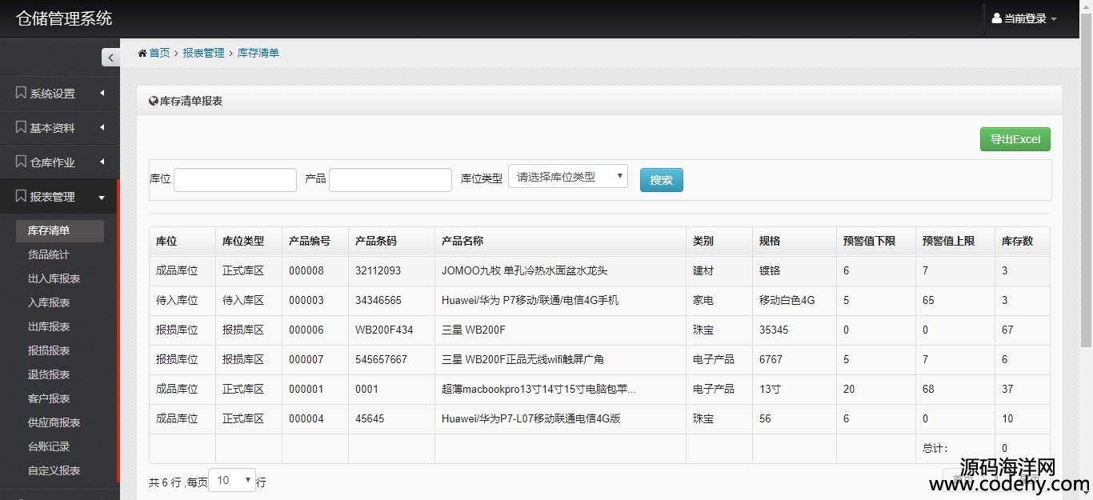Open the 库位类型 dropdown
The height and width of the screenshot is (500, 1093).
(567, 177)
